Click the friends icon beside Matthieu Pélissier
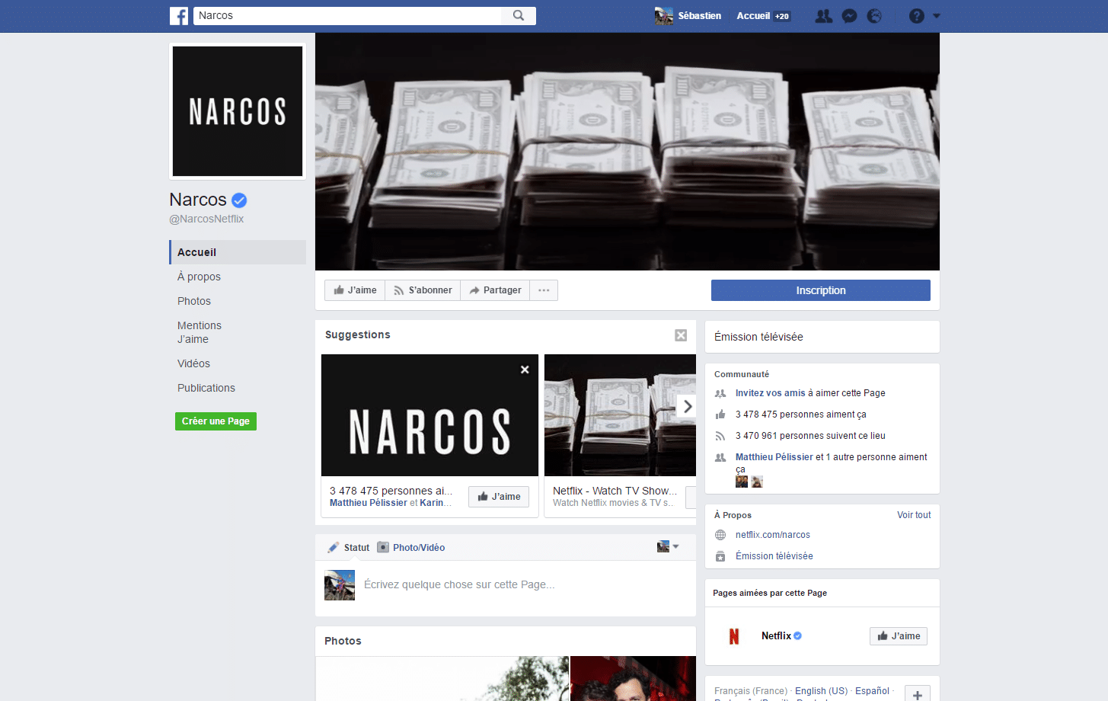 720,457
